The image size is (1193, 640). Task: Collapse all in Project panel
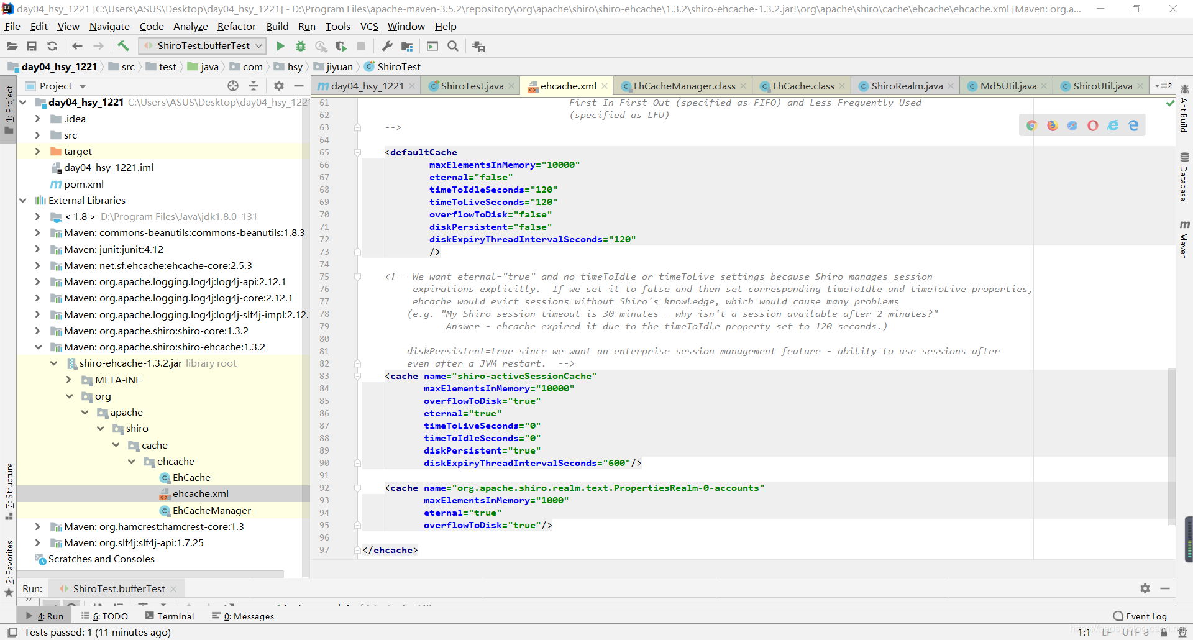point(254,86)
